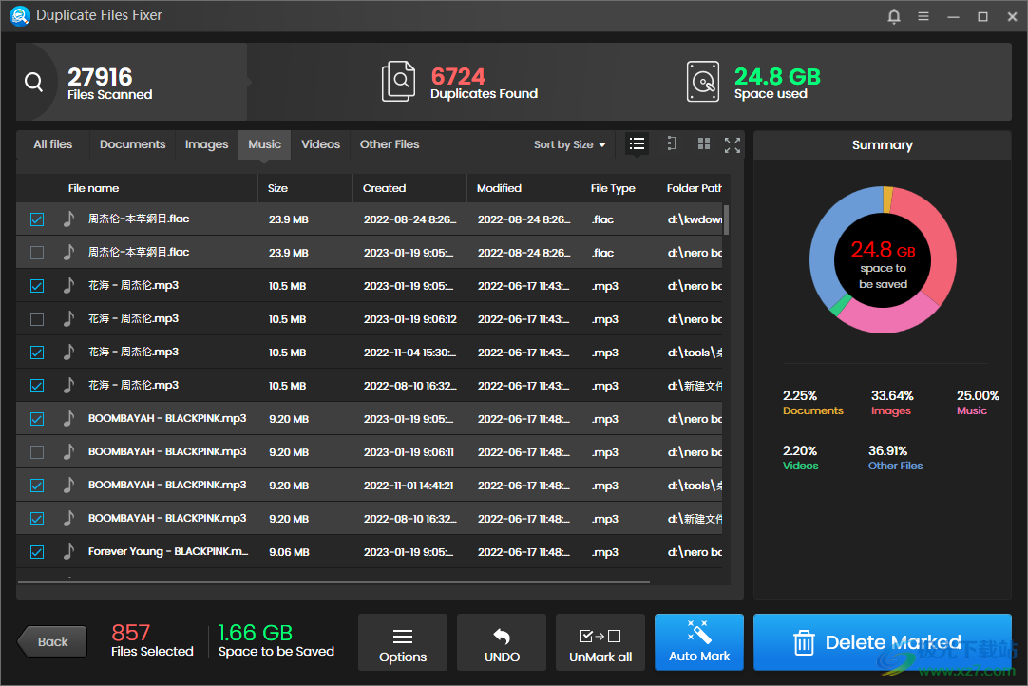Click the Auto Mark wand button
This screenshot has height=686, width=1028.
tap(699, 642)
